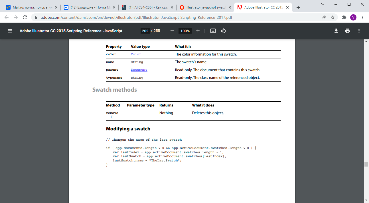
Task: Click the name property cell
Action: click(x=110, y=62)
